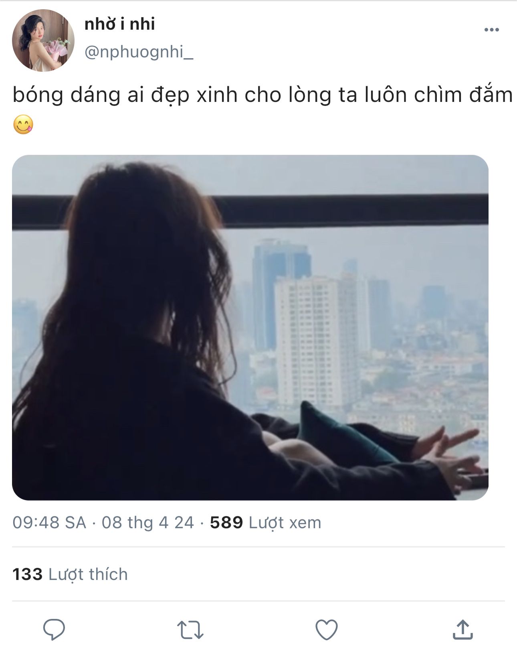
Task: Expand the three-dot more options menu
Action: [492, 30]
